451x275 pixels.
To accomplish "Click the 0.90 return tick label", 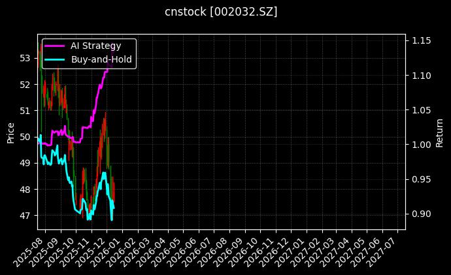I will [x=420, y=214].
